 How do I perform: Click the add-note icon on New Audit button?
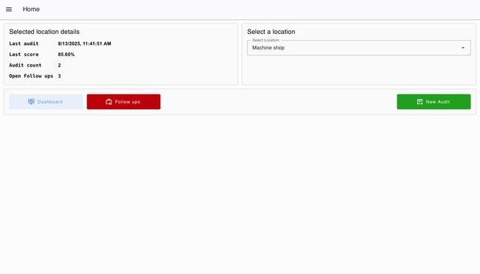pyautogui.click(x=419, y=102)
